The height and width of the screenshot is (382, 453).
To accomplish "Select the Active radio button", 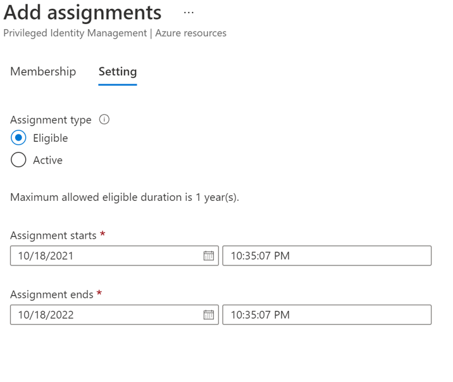I will (x=18, y=160).
